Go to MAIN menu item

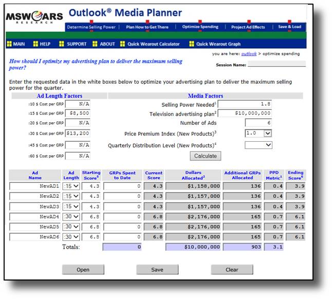[x=19, y=44]
